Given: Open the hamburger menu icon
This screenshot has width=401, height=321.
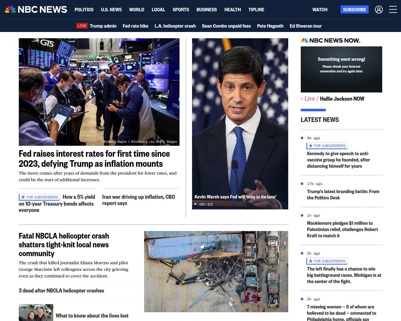Looking at the screenshot, I should [393, 10].
